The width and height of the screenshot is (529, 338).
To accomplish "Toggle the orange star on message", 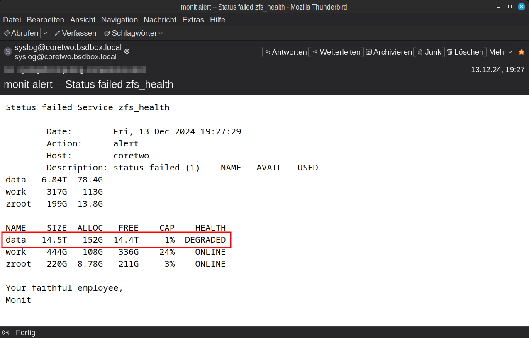I will 522,52.
